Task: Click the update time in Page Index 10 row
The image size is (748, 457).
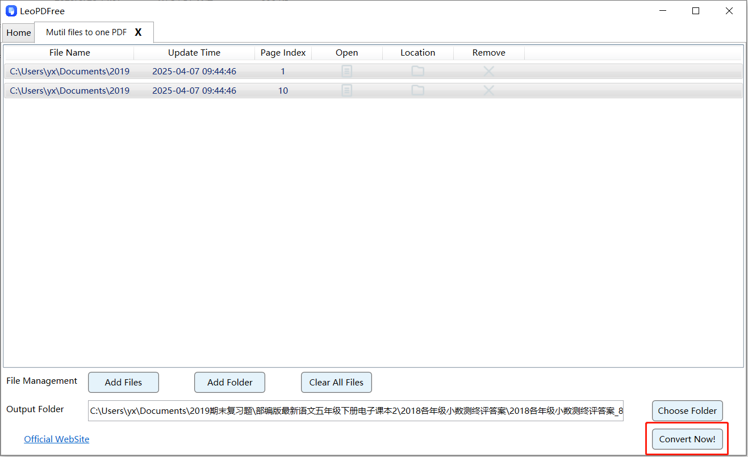Action: pyautogui.click(x=194, y=91)
